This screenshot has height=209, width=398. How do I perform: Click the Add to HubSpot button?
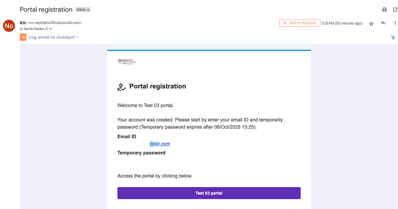(299, 23)
